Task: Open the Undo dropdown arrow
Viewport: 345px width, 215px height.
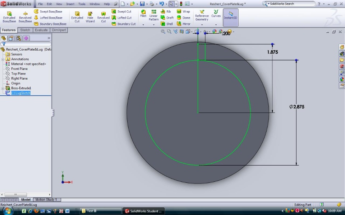Action: (x=166, y=4)
